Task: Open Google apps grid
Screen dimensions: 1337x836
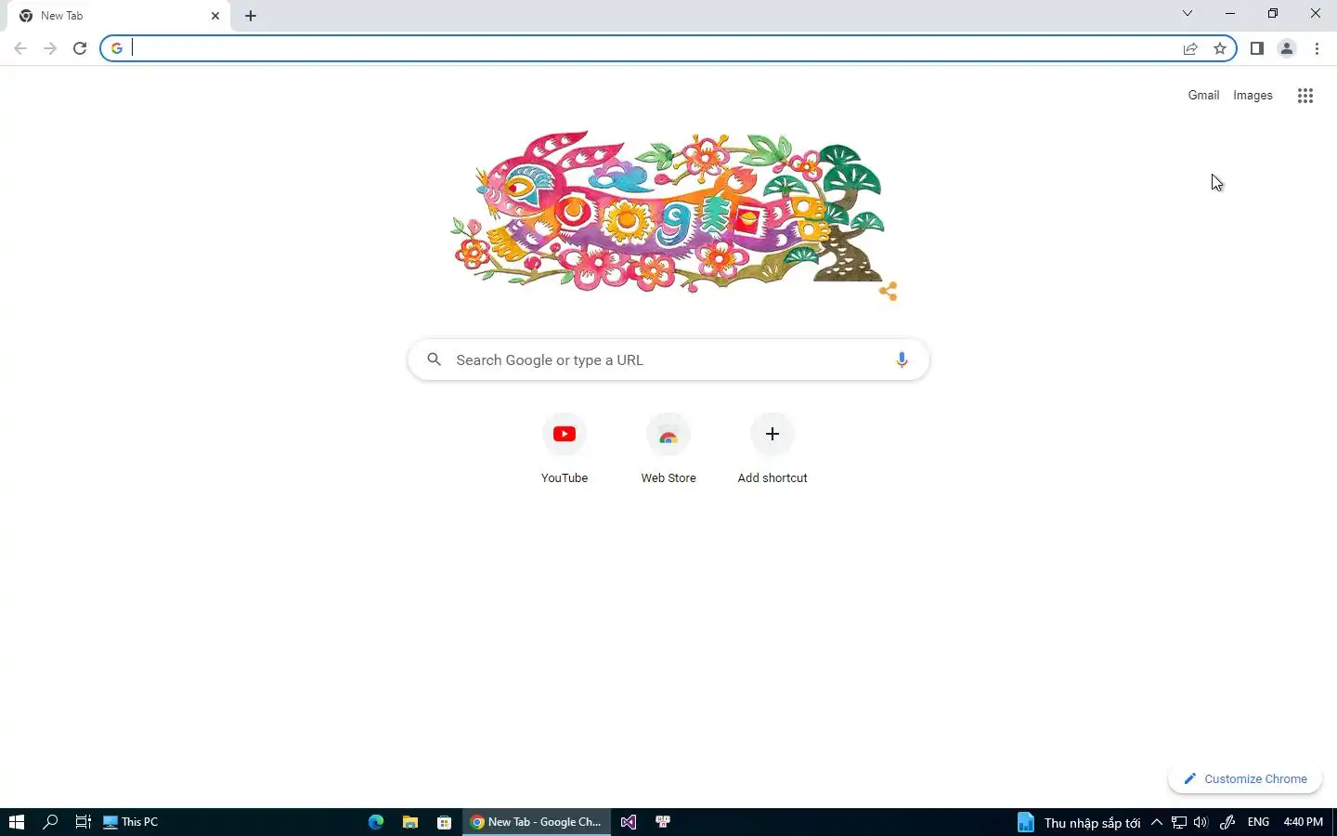Action: pos(1305,96)
